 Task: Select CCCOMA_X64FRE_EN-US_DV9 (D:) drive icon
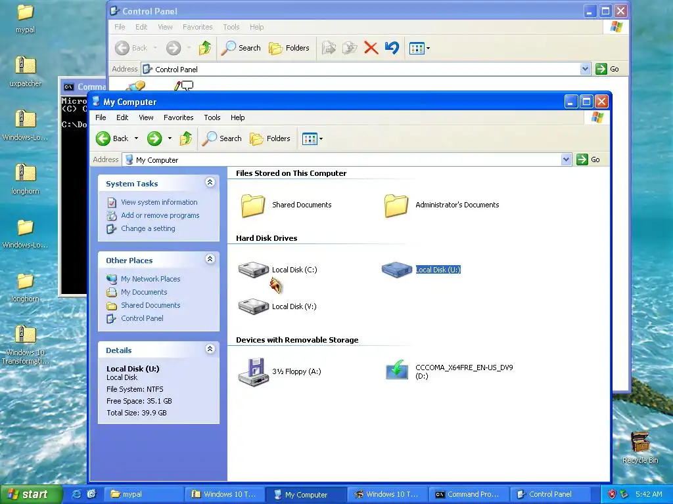coord(397,370)
